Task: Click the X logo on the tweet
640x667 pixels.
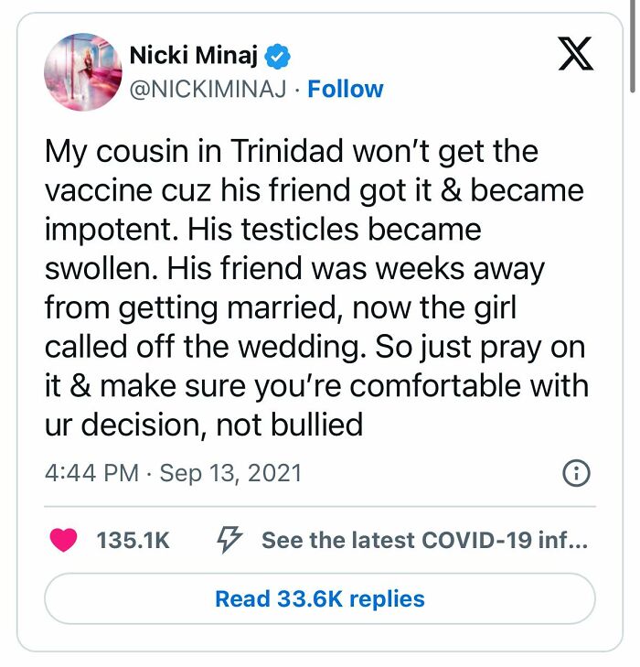Action: pos(575,54)
